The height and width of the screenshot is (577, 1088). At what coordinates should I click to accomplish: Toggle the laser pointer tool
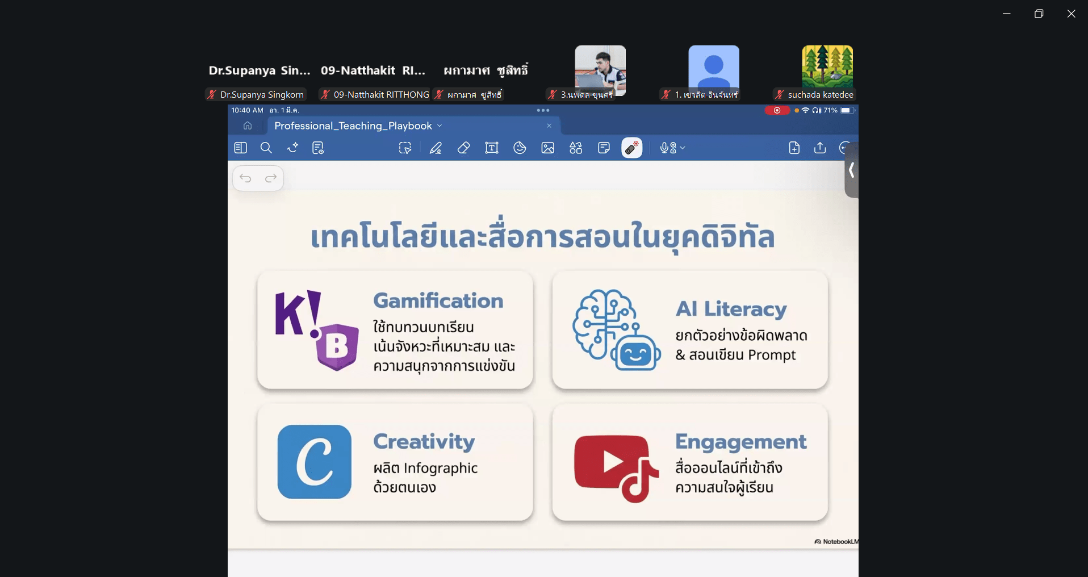coord(631,148)
